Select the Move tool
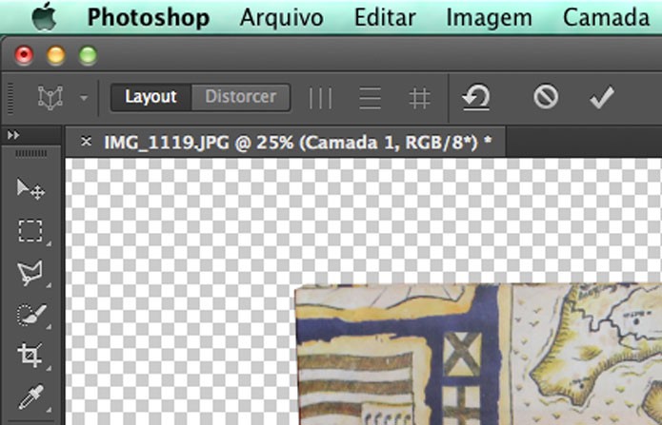Image resolution: width=662 pixels, height=425 pixels. click(30, 189)
